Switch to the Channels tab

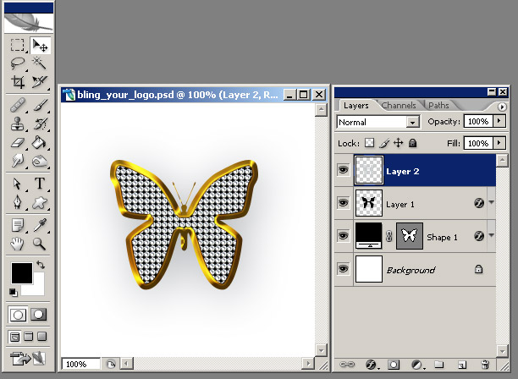click(399, 105)
